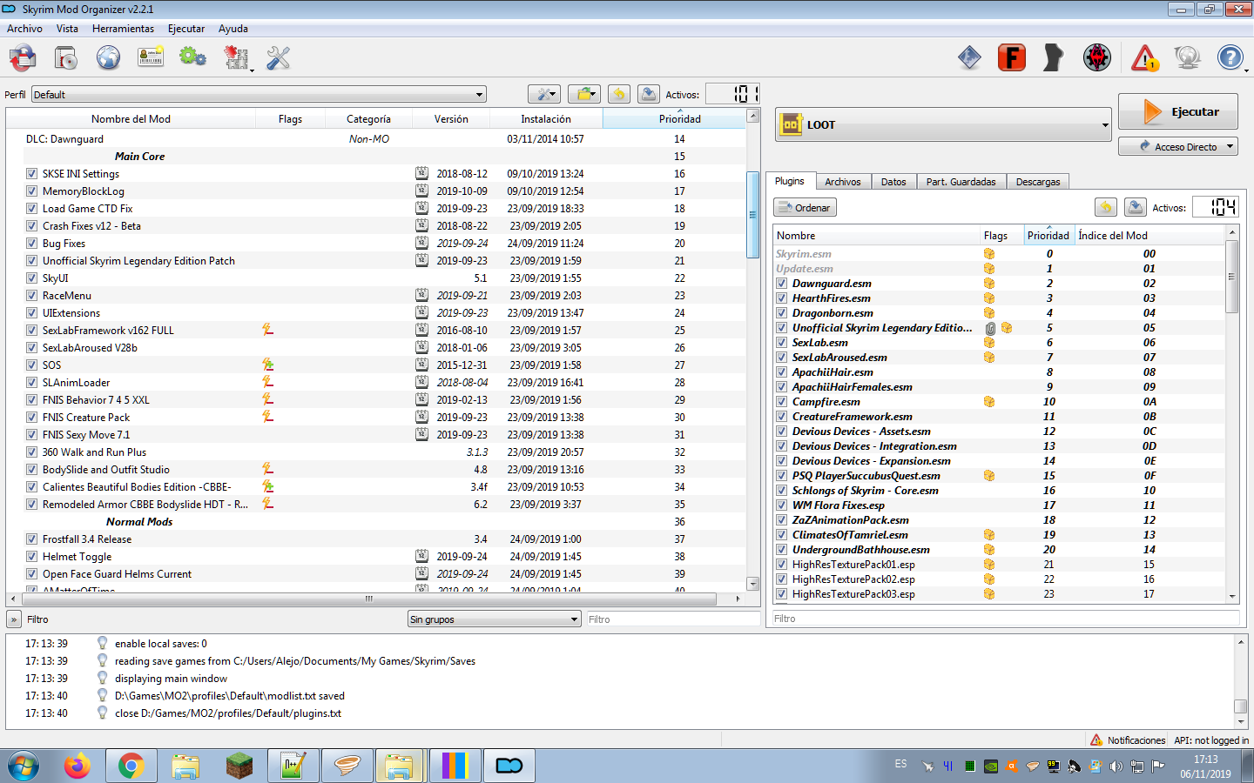Image resolution: width=1254 pixels, height=783 pixels.
Task: Uncheck the SKSE INI Settings mod
Action: [31, 174]
